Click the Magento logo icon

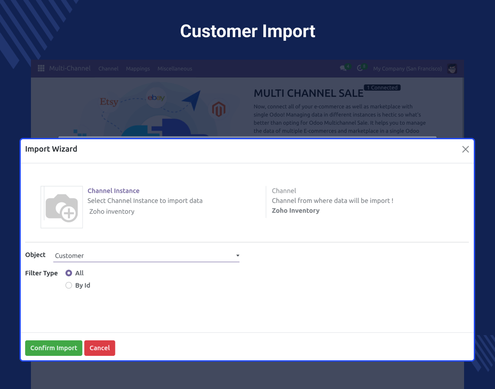pos(218,109)
